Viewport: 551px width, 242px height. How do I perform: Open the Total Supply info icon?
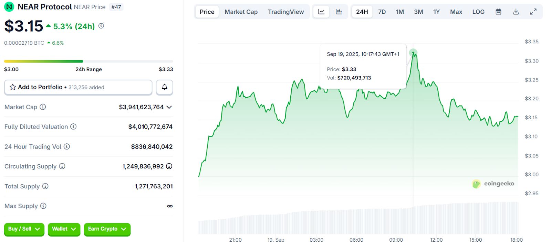tap(45, 186)
